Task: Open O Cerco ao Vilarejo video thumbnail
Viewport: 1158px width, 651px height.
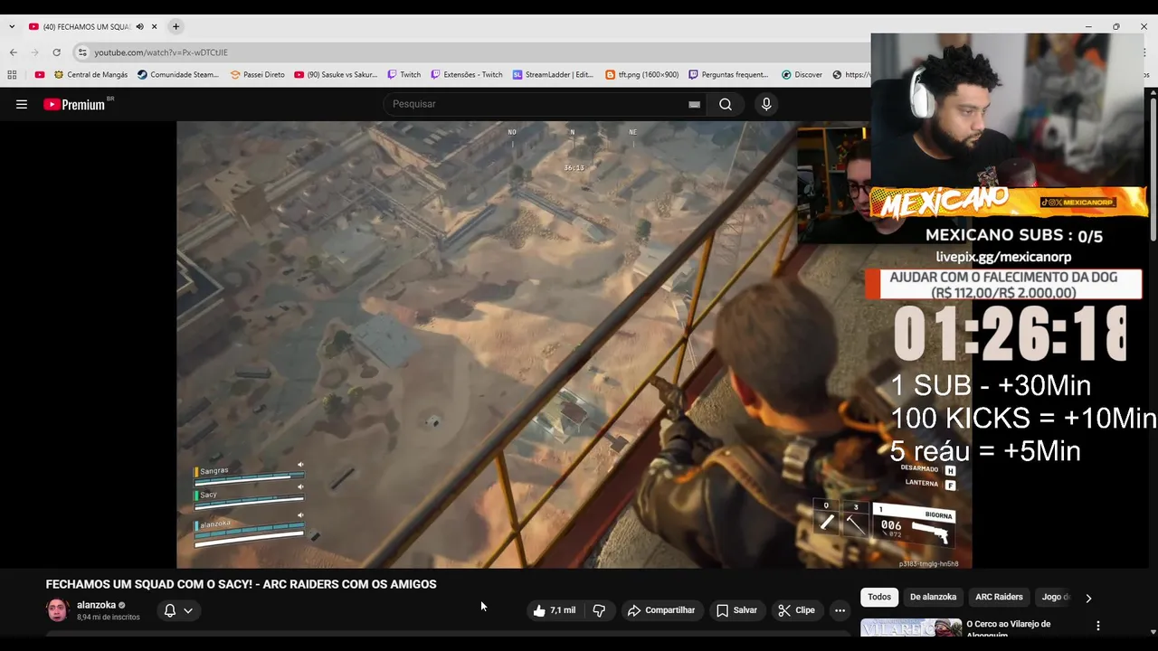Action: coord(910,627)
